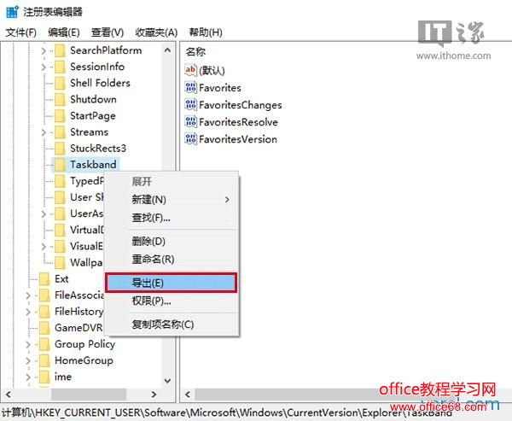Click the ime folder icon
Viewport: 512px width, 421px height.
pos(44,377)
